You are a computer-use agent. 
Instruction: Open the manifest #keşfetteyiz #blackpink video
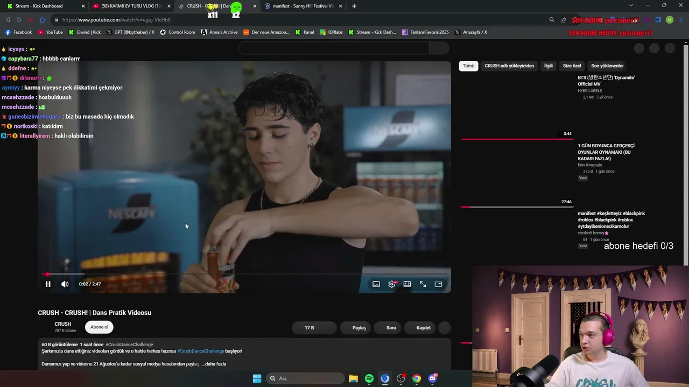611,220
